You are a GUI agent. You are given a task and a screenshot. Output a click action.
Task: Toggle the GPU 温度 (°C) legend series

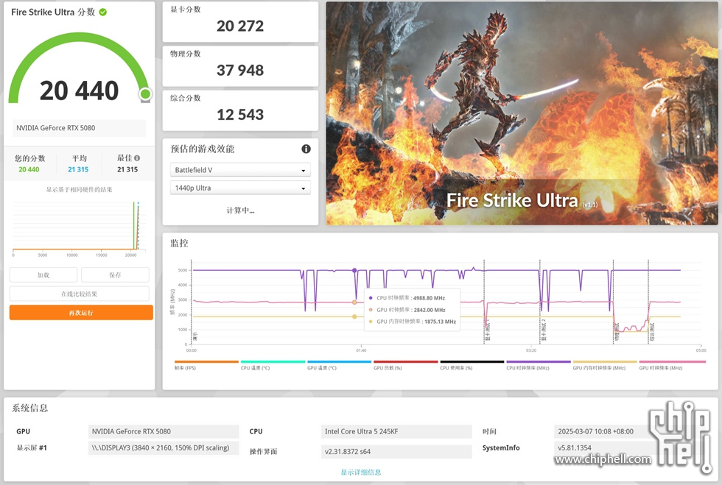point(339,365)
